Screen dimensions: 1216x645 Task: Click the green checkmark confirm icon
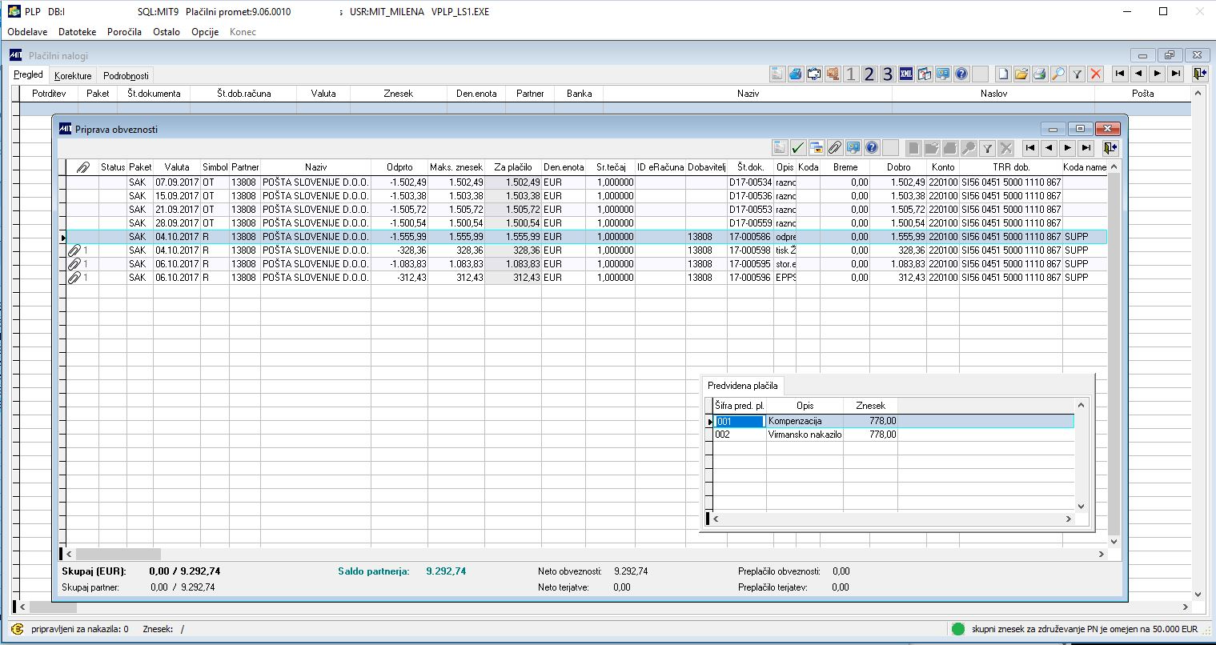click(797, 148)
